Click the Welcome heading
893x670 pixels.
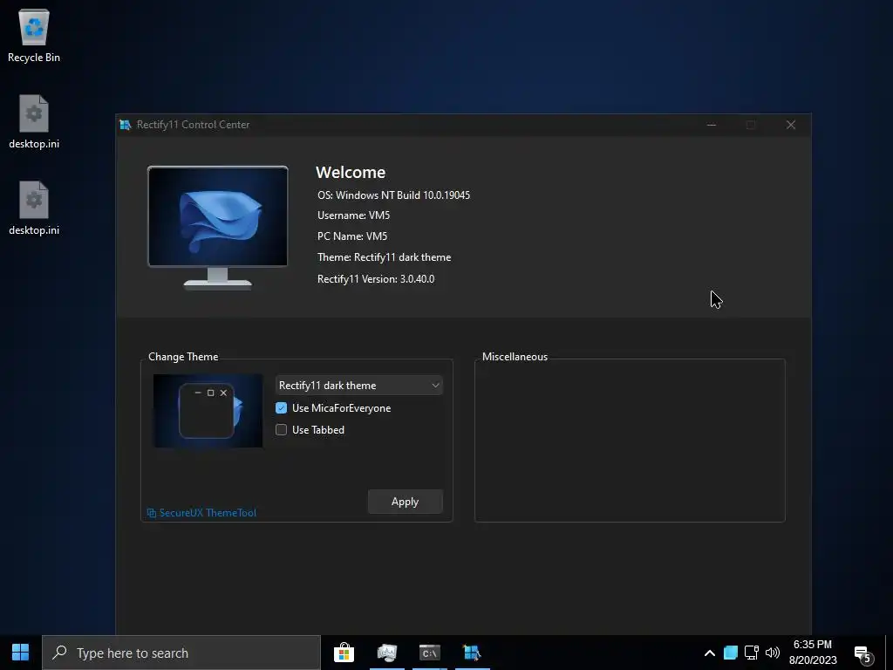pyautogui.click(x=351, y=172)
